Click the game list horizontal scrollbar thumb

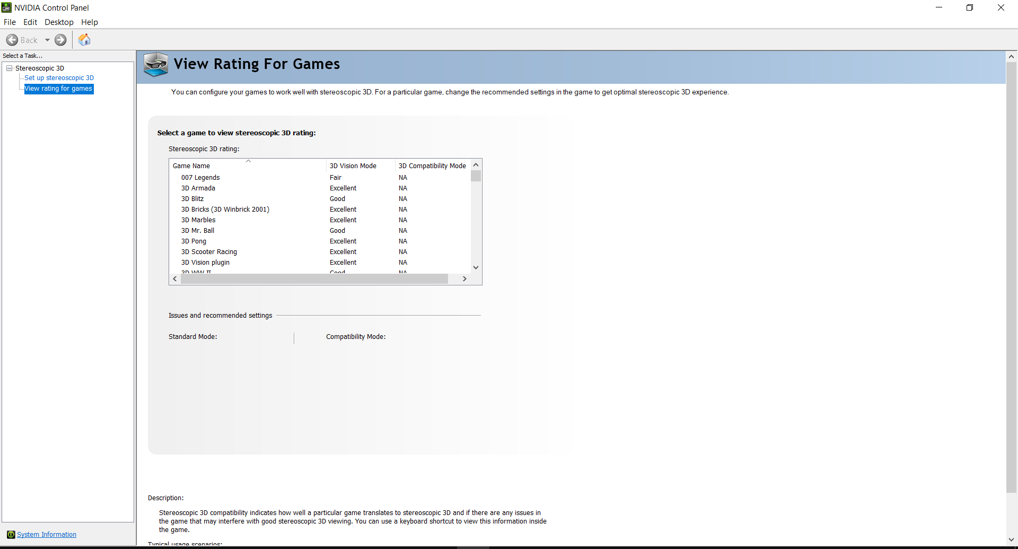(x=314, y=278)
